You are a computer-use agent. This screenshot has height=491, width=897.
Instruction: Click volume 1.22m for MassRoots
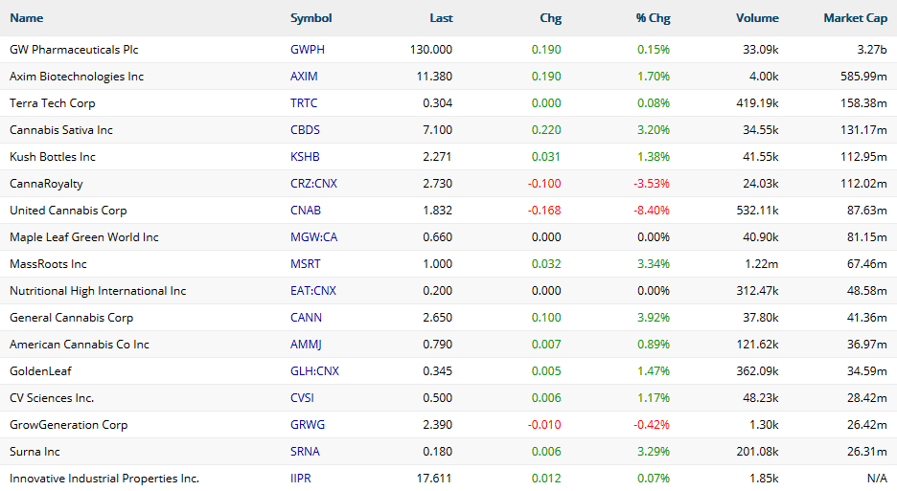click(762, 265)
